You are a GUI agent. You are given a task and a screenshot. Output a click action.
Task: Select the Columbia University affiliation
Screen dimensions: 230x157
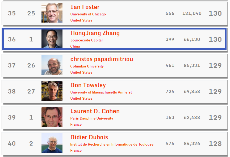pos(87,66)
